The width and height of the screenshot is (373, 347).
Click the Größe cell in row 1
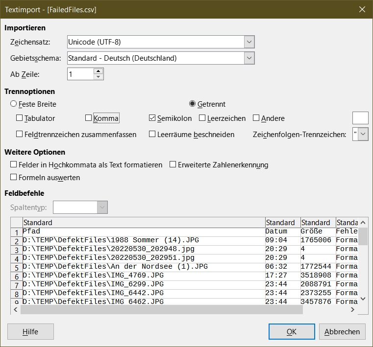tap(318, 231)
